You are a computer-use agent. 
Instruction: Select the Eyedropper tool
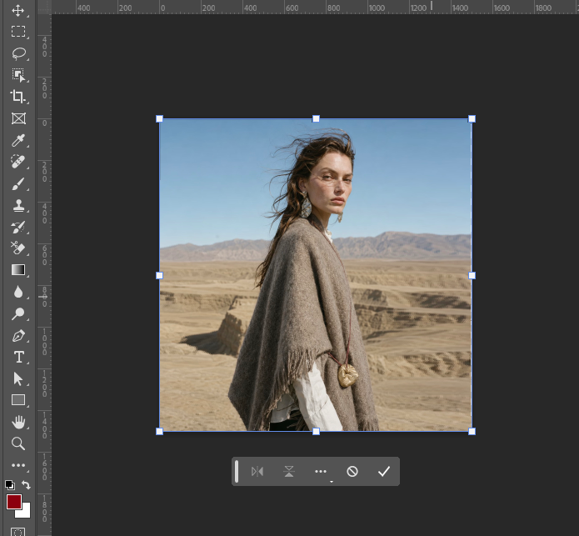coord(18,140)
